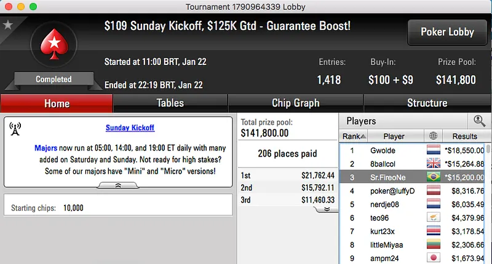The height and width of the screenshot is (264, 492).
Task: Click the broadcast antenna news icon
Action: click(15, 129)
